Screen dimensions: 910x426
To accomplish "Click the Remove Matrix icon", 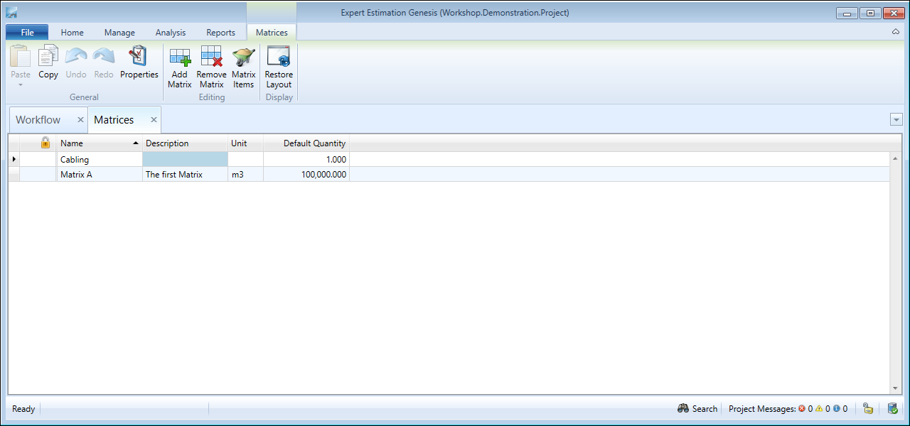I will 211,58.
